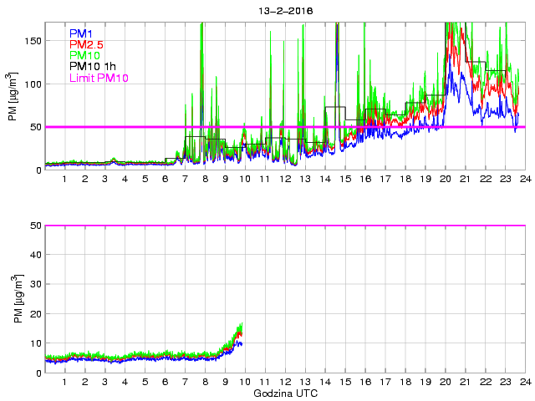Click hour 22 label under lower chart
Screen dimensions: 535x401
[x=486, y=382]
